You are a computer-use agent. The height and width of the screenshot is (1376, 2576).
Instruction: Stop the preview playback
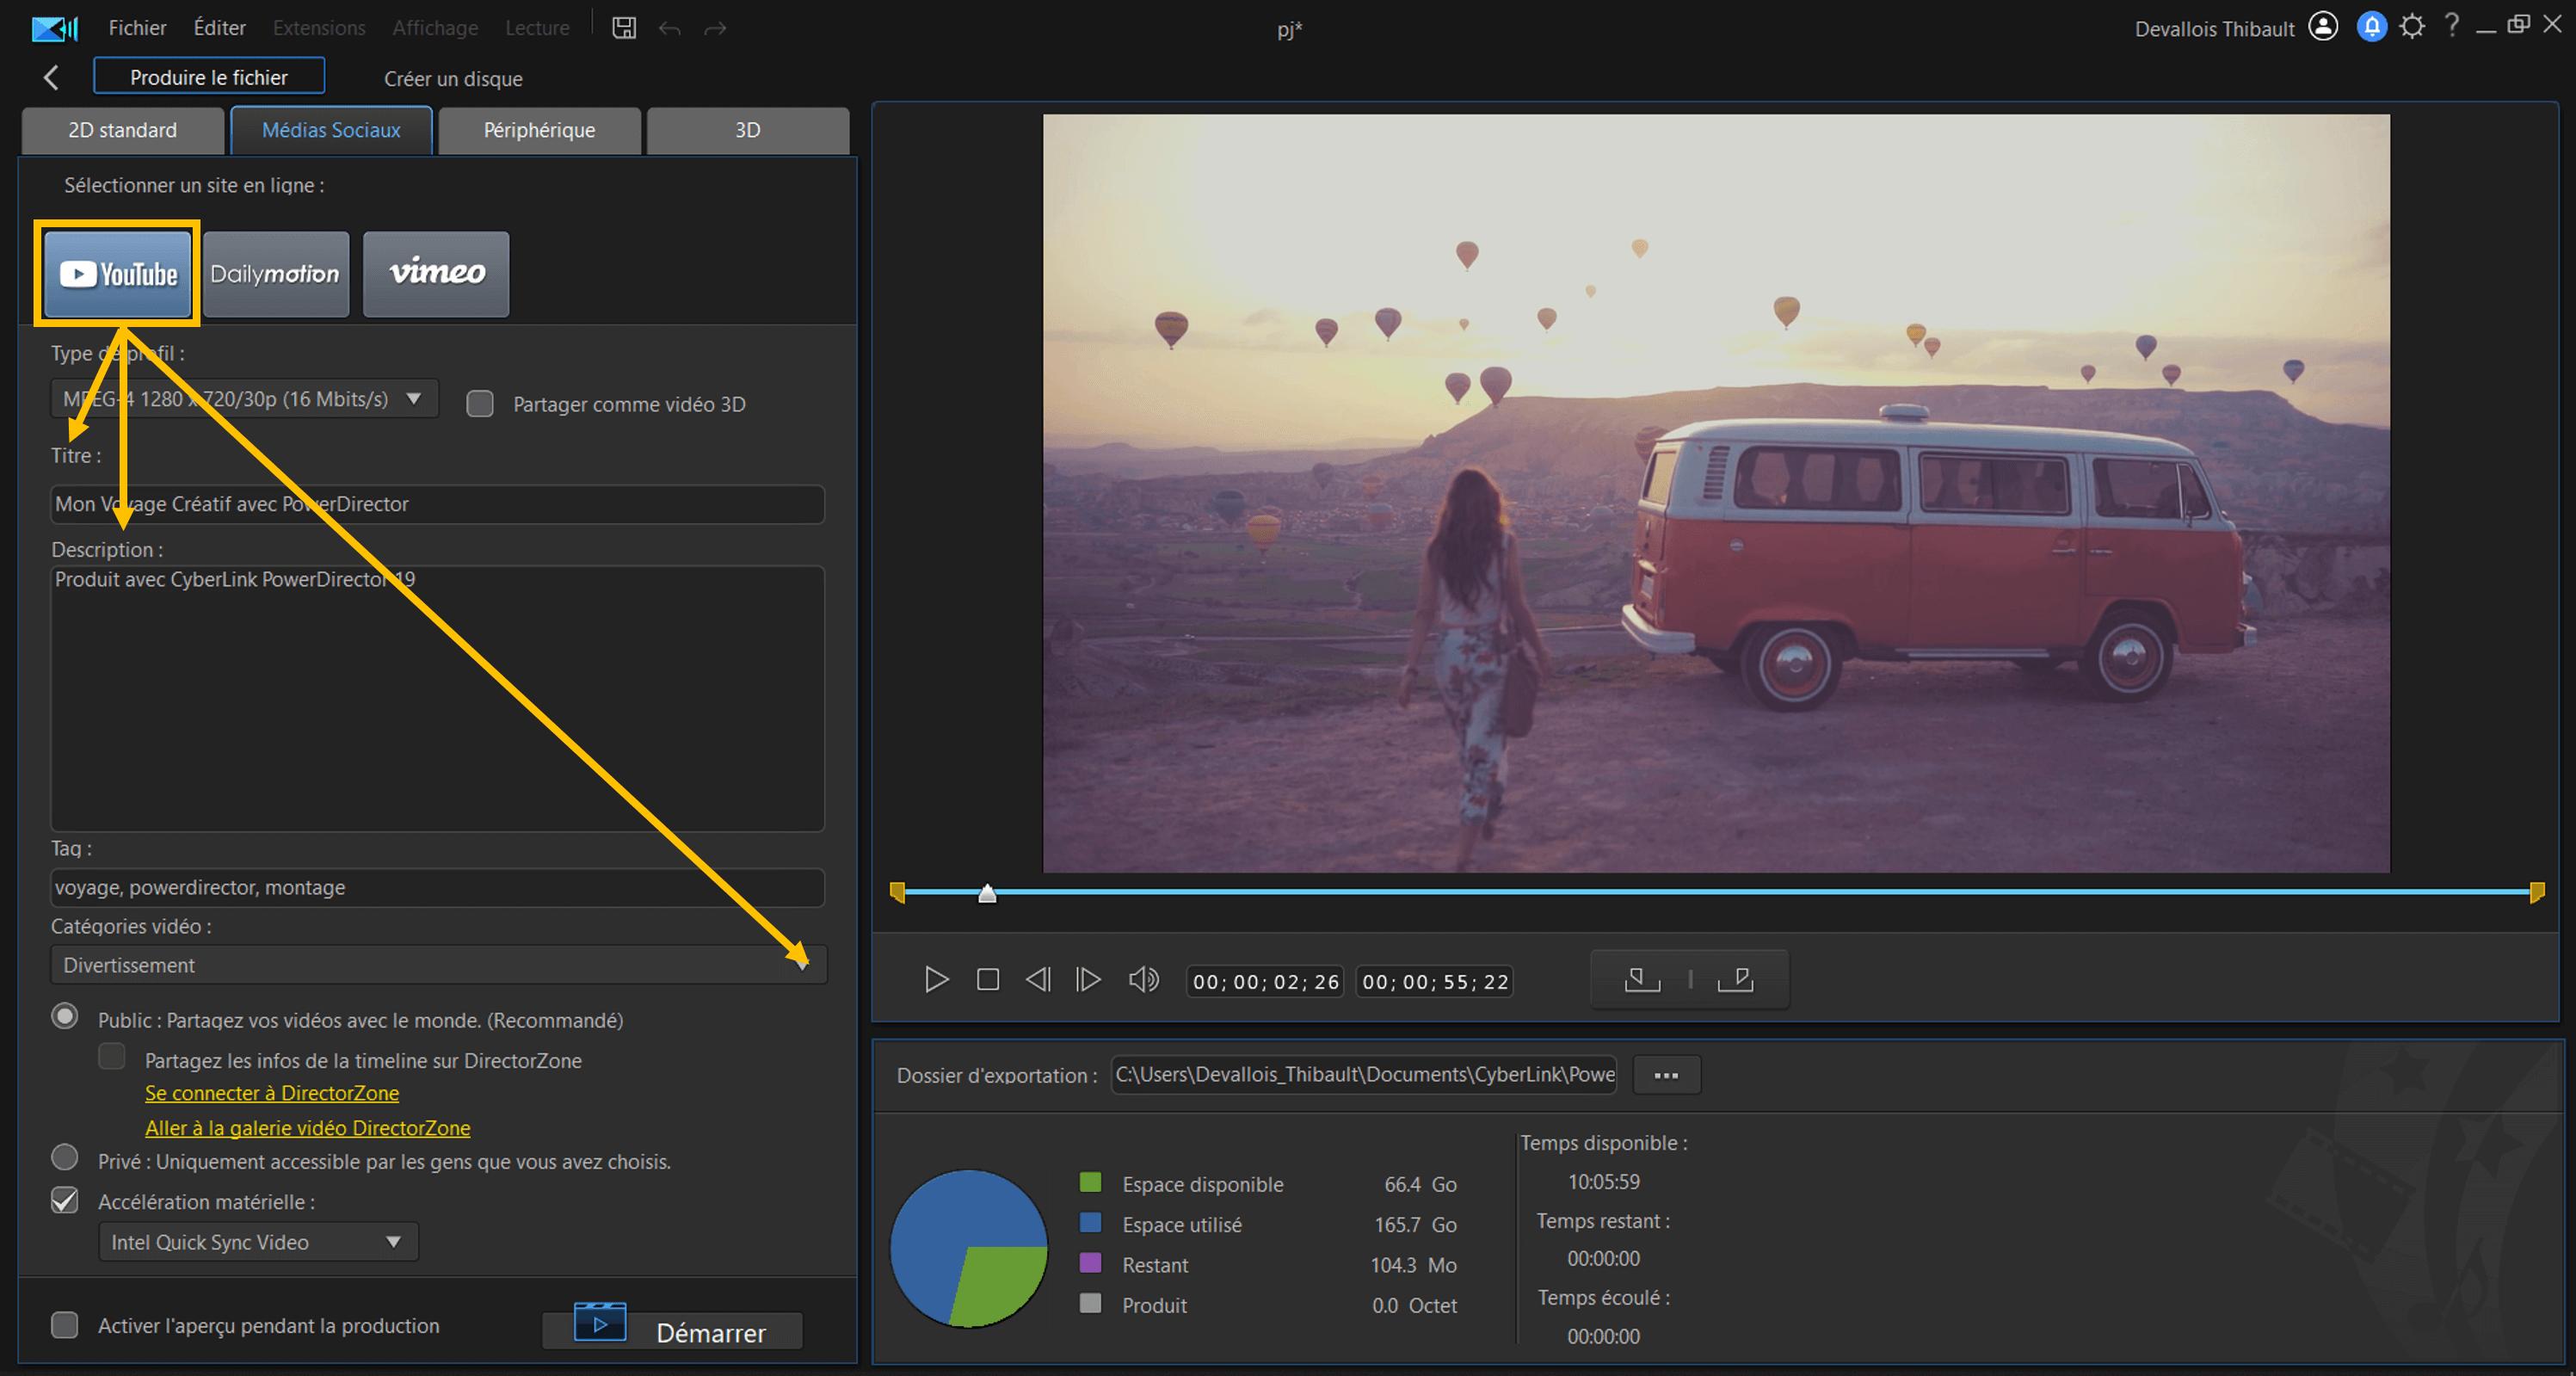tap(988, 979)
